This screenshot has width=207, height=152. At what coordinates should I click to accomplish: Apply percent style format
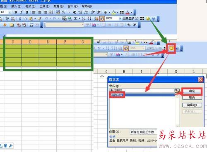[x=63, y=12]
